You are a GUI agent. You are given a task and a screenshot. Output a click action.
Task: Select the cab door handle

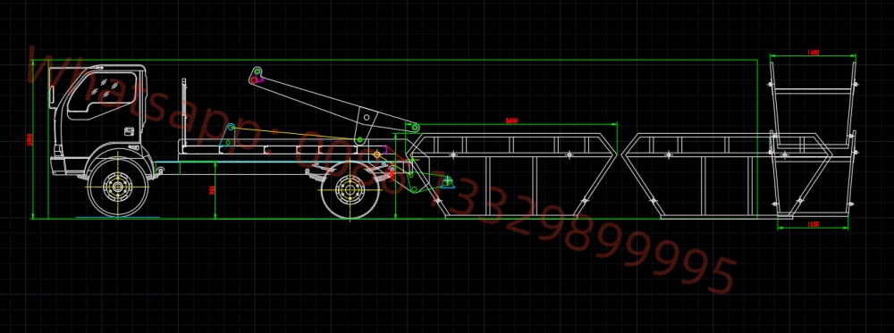pos(130,131)
